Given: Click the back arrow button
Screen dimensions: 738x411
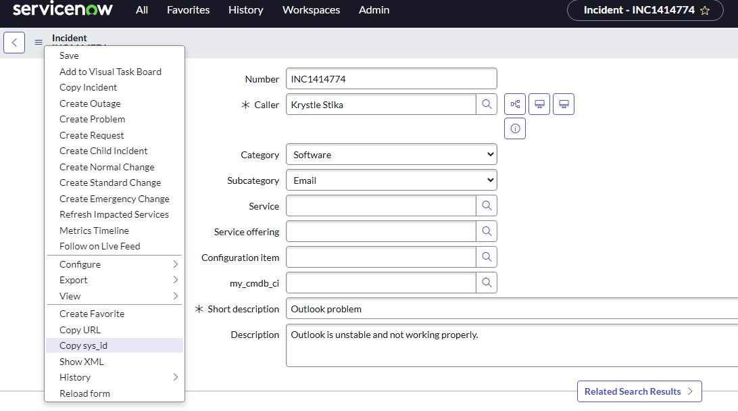Looking at the screenshot, I should [14, 43].
